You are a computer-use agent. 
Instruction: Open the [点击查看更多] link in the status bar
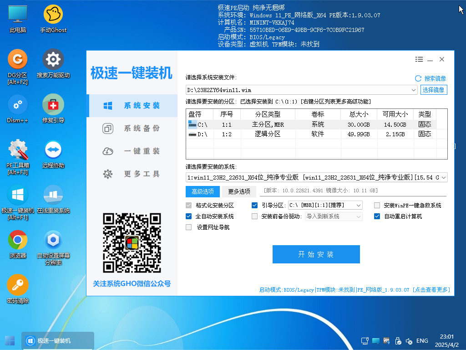431,290
